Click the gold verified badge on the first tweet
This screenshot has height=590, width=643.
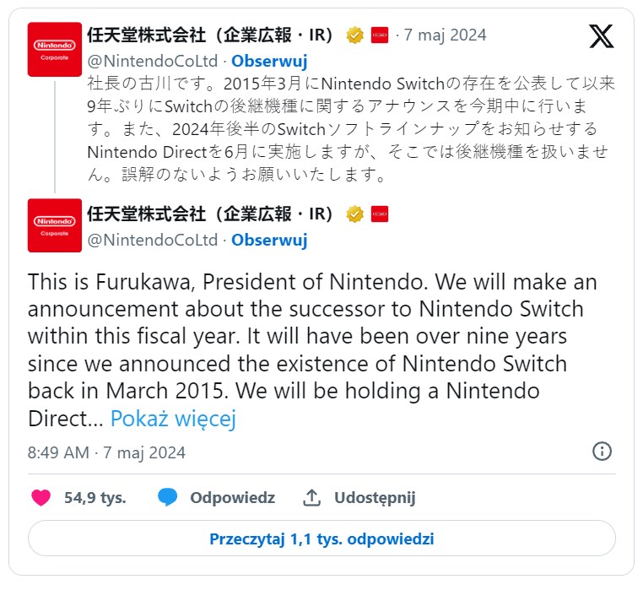355,35
